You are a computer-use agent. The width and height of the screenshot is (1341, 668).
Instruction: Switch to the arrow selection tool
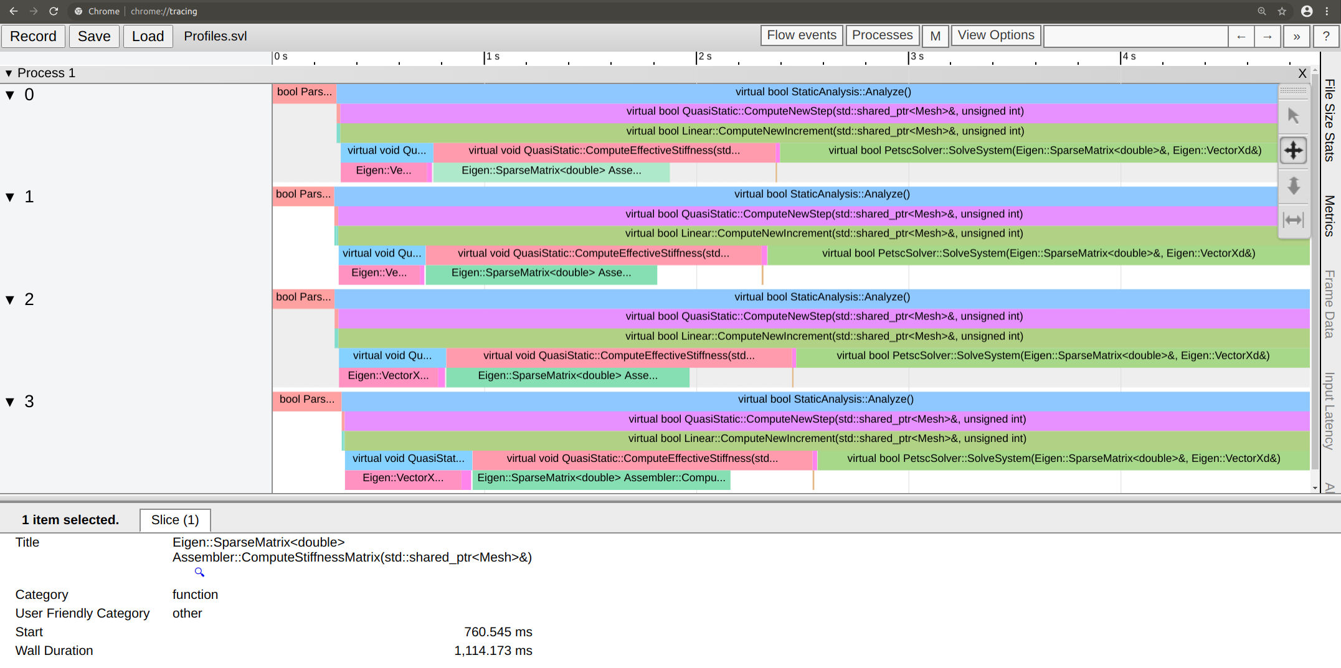click(1294, 115)
